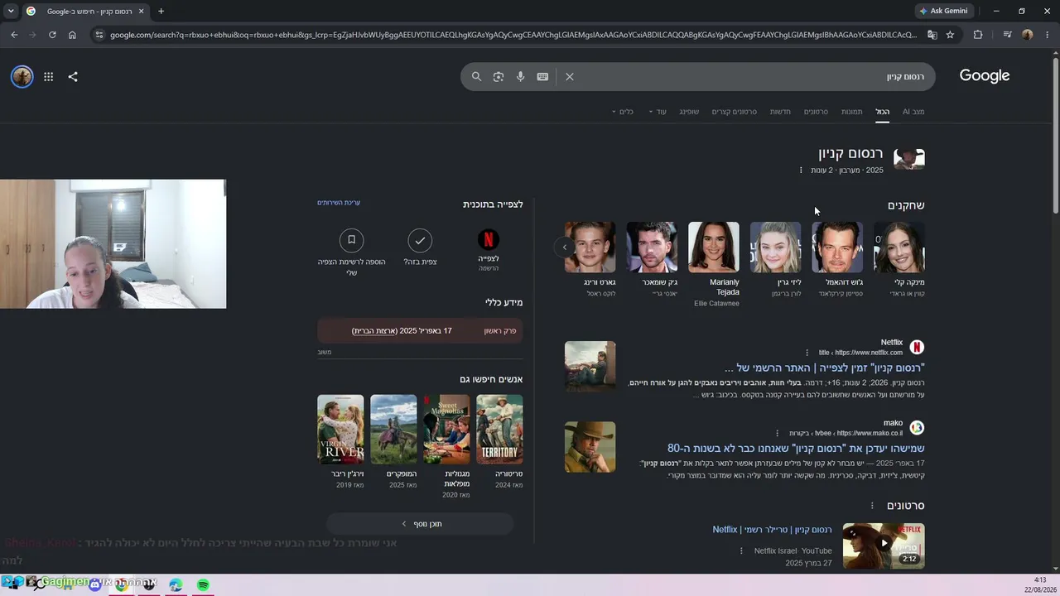This screenshot has height=596, width=1060.
Task: Click the משוב feedback link
Action: [x=325, y=352]
